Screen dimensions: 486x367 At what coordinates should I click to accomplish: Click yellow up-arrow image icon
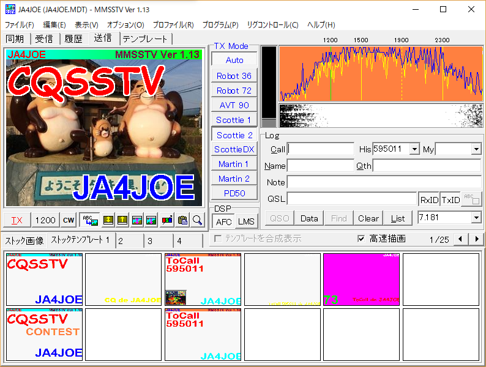(122, 220)
